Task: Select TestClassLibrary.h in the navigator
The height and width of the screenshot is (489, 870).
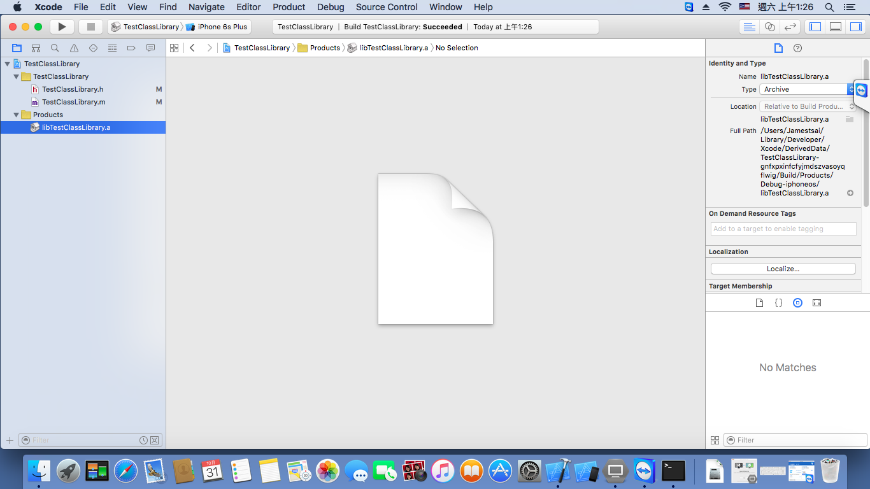Action: [x=83, y=89]
